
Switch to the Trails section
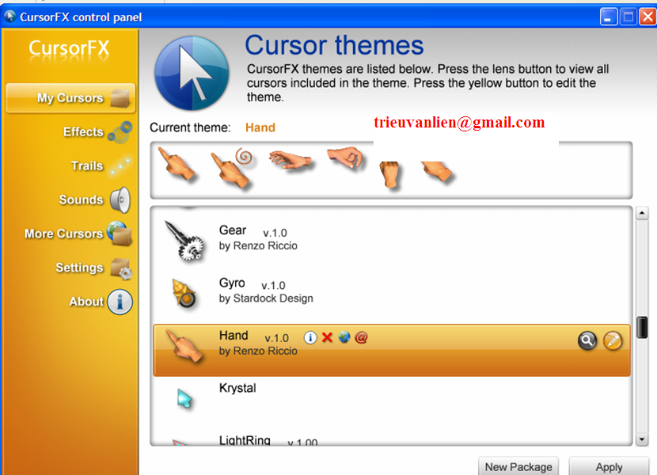tap(87, 166)
